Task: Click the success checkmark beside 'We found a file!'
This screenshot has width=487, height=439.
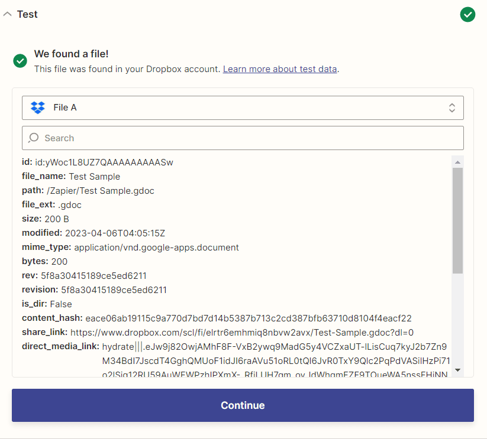Action: tap(20, 60)
